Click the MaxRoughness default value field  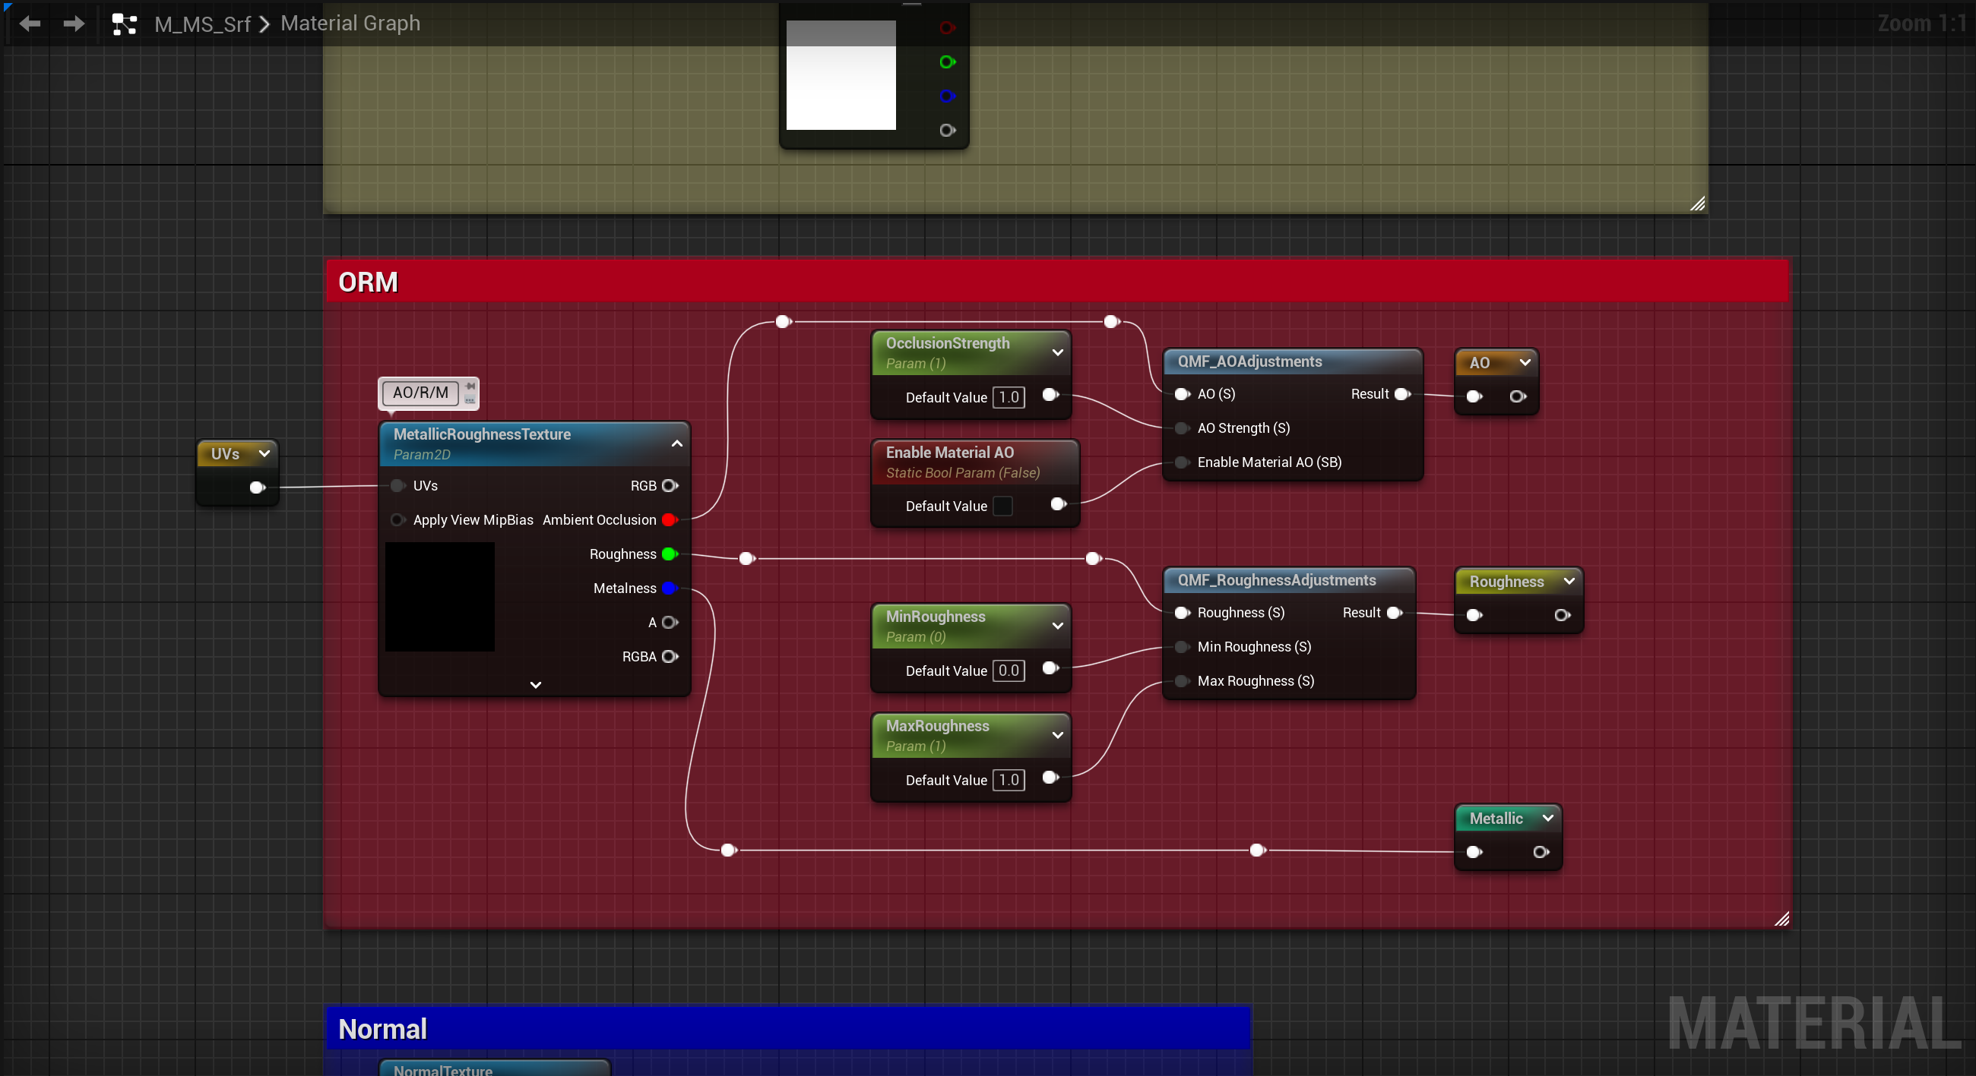1008,780
